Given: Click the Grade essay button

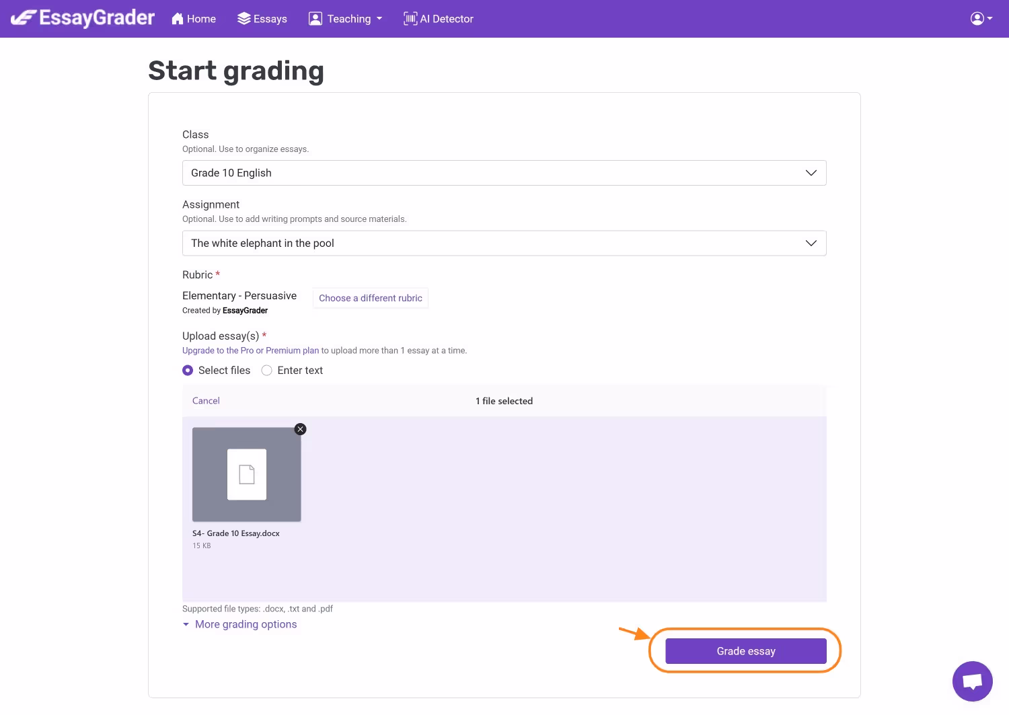Looking at the screenshot, I should (746, 651).
